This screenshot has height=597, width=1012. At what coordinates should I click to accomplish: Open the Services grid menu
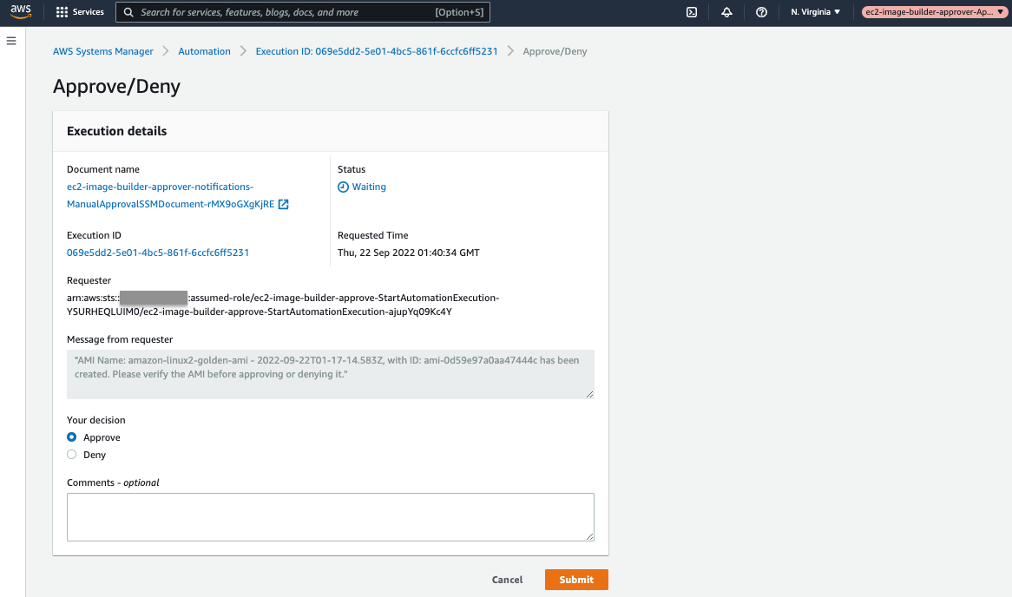(80, 12)
